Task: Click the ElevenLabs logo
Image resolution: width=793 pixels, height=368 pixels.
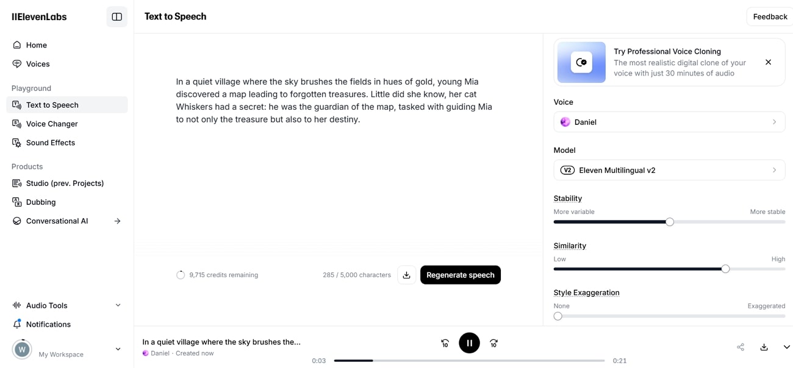Action: (x=40, y=17)
